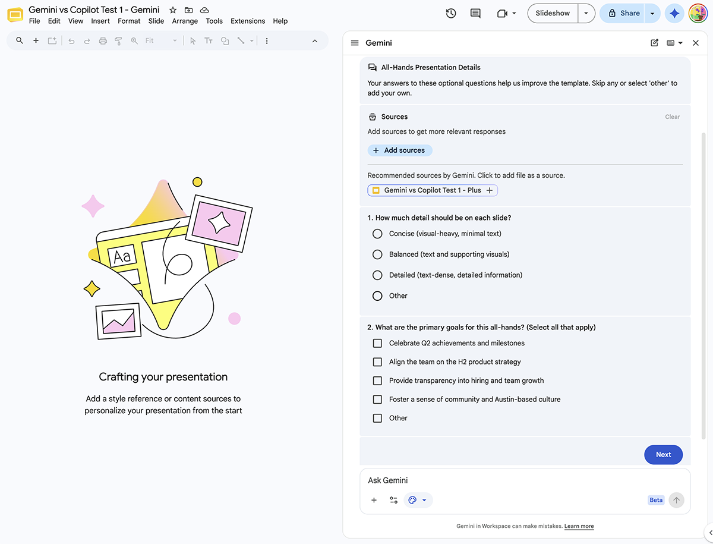This screenshot has width=713, height=544.
Task: Open the Google account avatar
Action: pos(698,13)
